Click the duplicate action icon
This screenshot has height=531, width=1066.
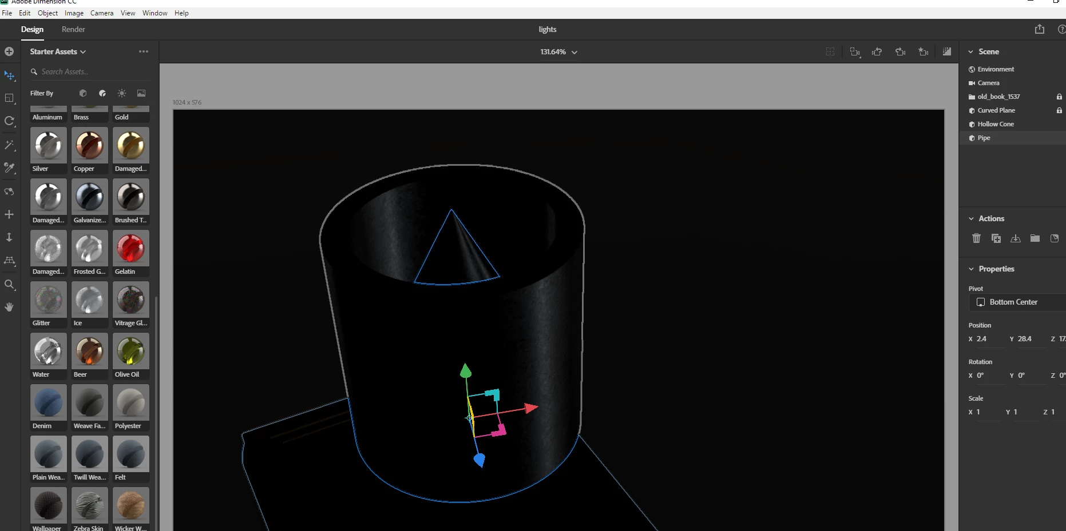click(996, 238)
